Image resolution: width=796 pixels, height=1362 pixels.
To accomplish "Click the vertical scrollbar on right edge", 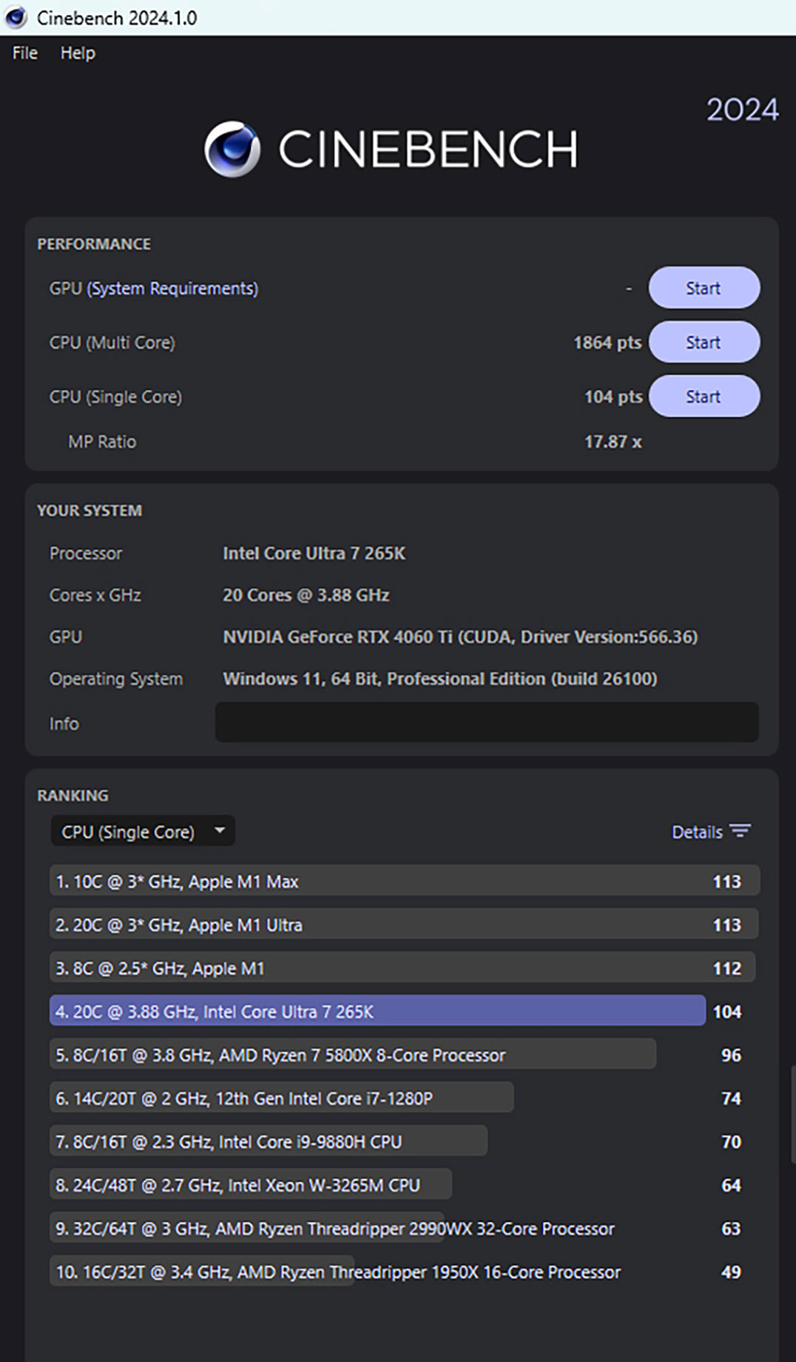I will [792, 1114].
